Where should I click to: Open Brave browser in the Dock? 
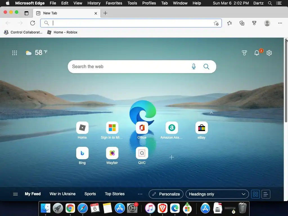click(163, 208)
